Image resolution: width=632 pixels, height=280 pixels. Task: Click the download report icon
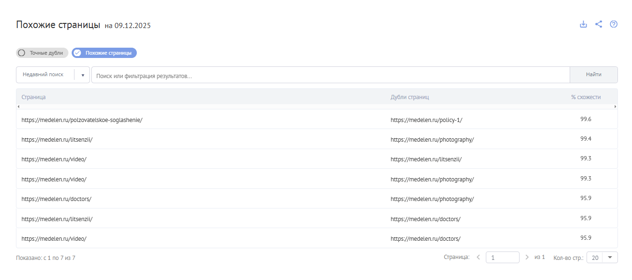pyautogui.click(x=583, y=24)
